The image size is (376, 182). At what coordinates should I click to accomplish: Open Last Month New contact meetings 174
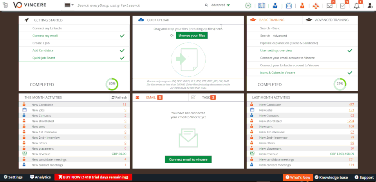pos(352,165)
